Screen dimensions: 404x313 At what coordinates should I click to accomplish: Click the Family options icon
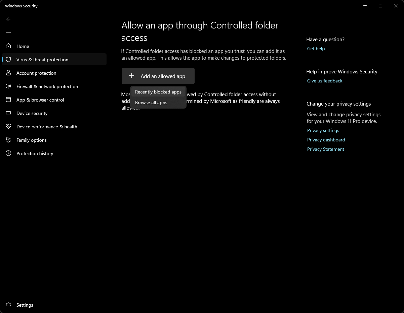[9, 140]
